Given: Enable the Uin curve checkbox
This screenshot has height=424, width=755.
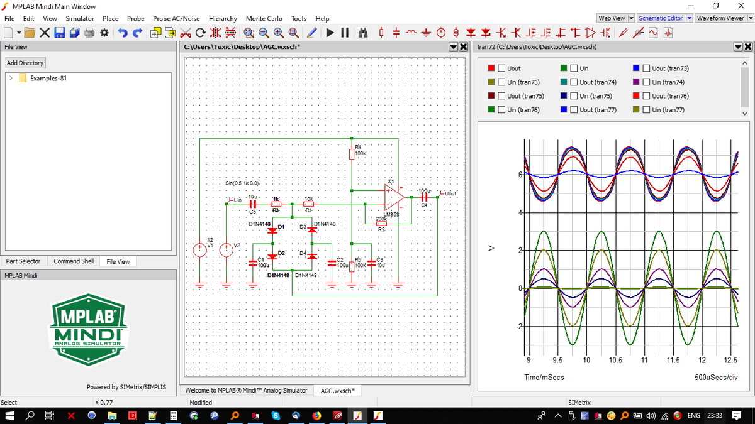Looking at the screenshot, I should [574, 68].
